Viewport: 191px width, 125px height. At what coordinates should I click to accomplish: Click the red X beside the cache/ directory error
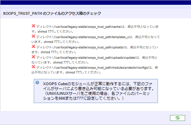pos(33,26)
